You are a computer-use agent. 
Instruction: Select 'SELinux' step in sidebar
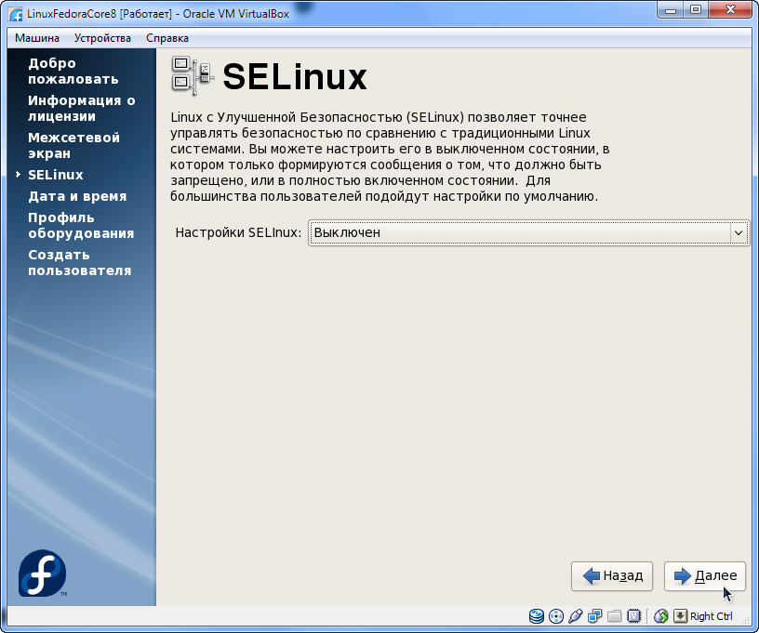[55, 175]
